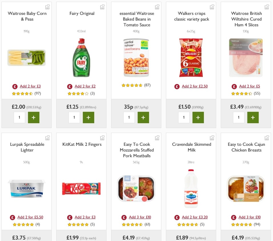The image size is (273, 241).
Task: Click the Cravendale milk bottle image
Action: pos(191,188)
